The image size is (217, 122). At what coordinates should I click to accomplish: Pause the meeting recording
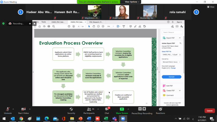[x=140, y=109]
